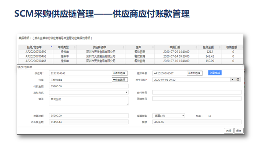The height and width of the screenshot is (146, 260).
Task: Click the 仓库 input showing 工程仓库1
Action: [x=80, y=80]
